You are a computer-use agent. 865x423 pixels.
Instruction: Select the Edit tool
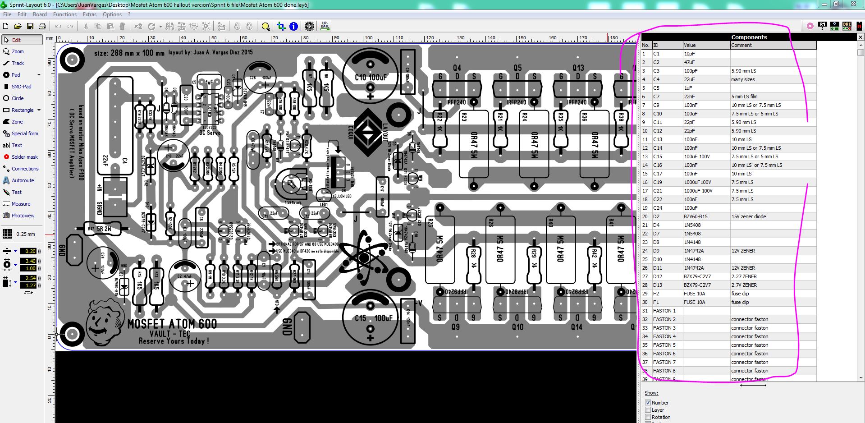coord(22,40)
